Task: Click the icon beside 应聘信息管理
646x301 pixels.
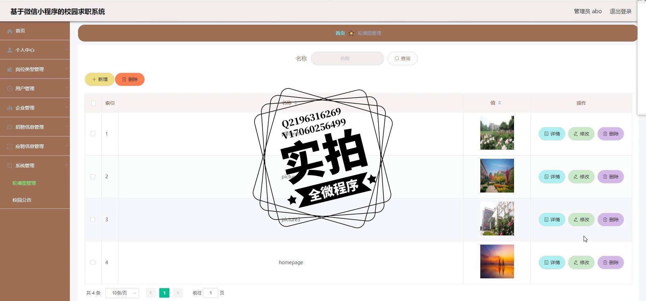Action: point(10,146)
